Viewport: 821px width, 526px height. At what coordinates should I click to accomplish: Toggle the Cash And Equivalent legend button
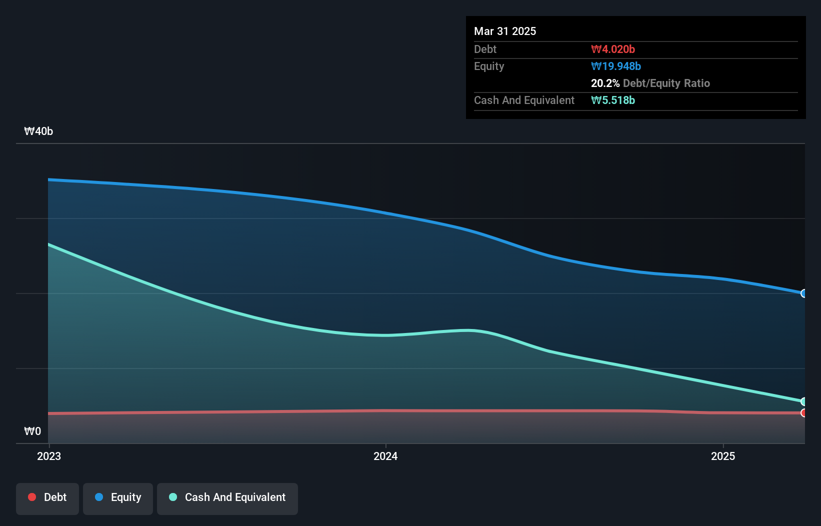pos(227,498)
